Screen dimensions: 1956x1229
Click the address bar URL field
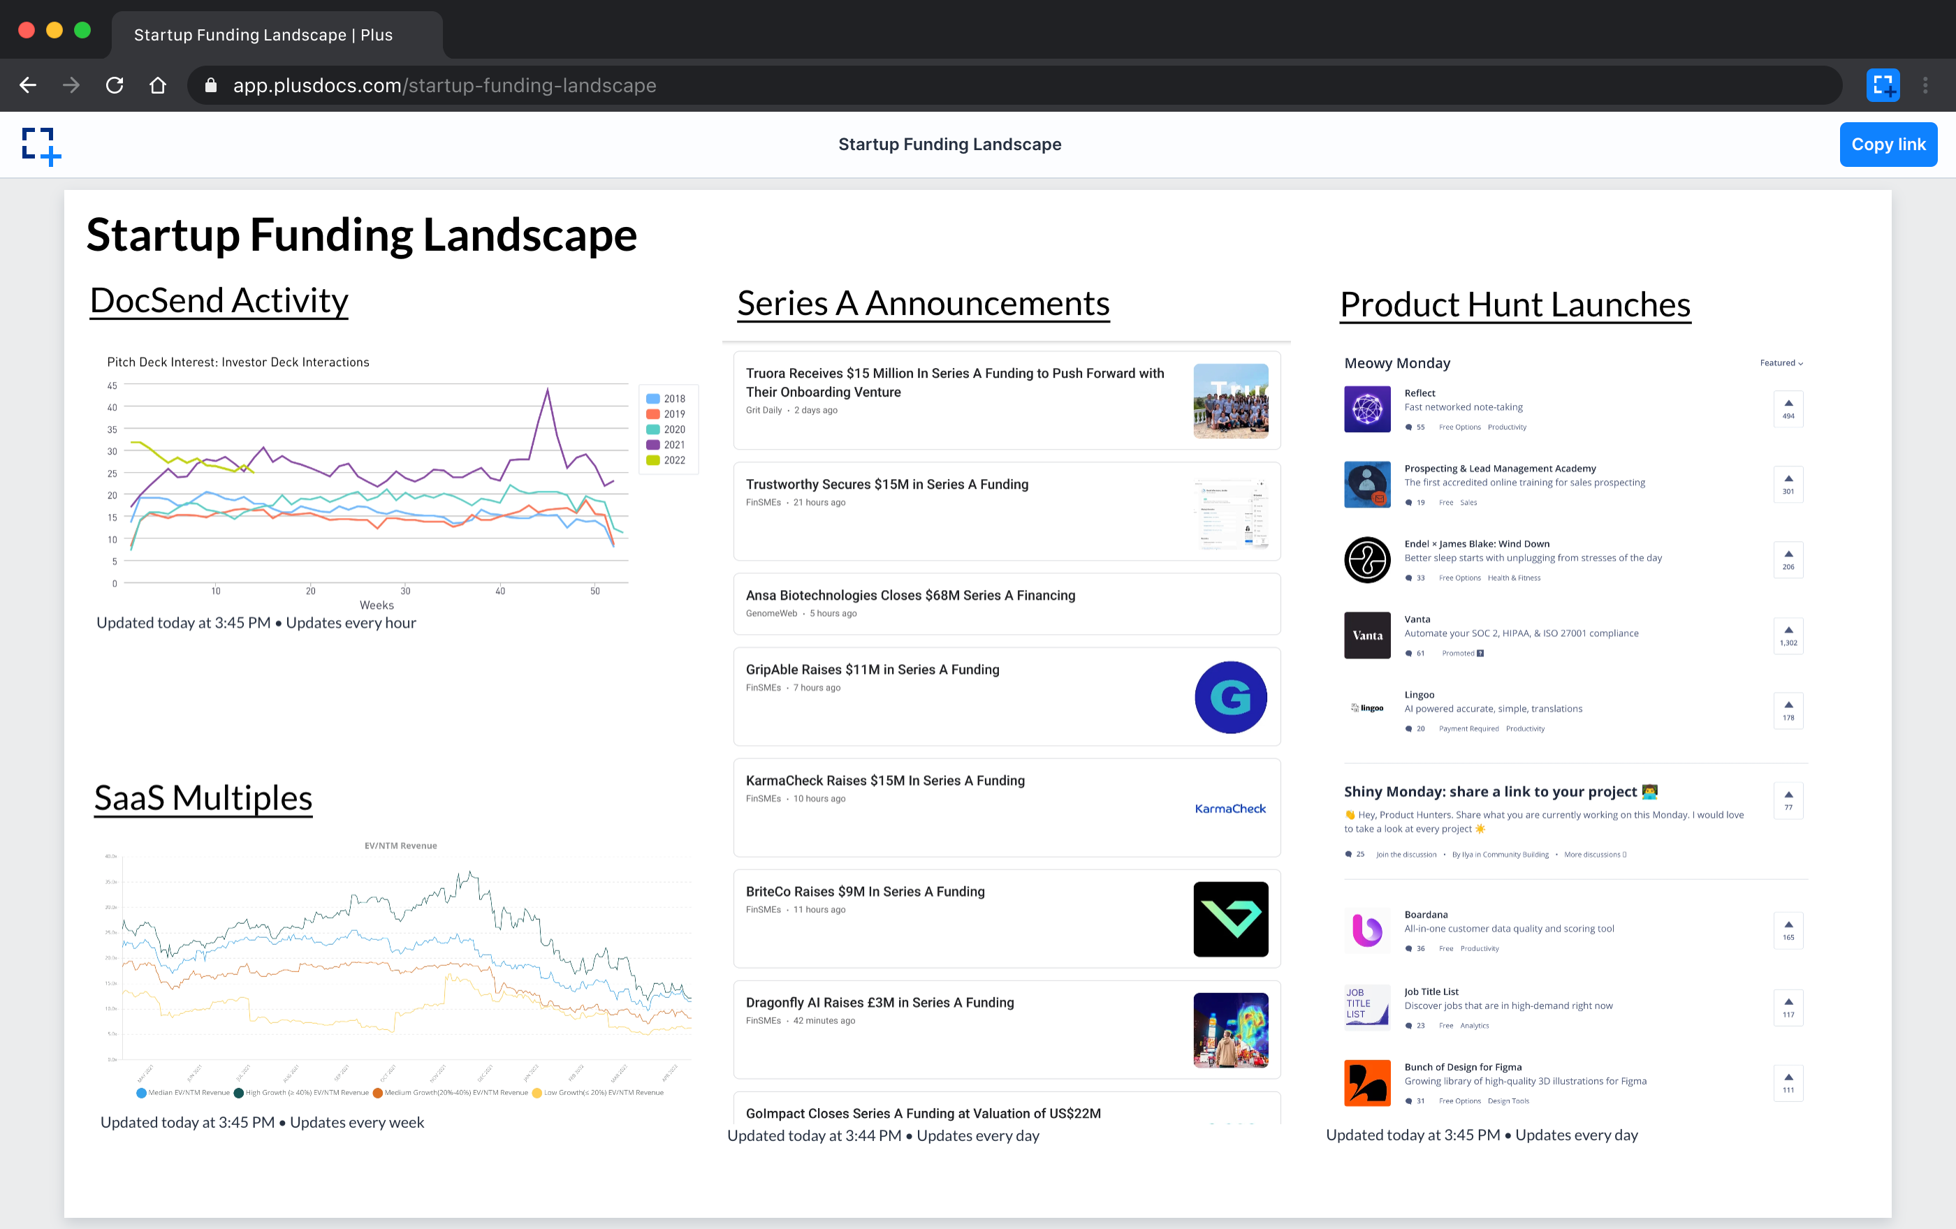[1015, 85]
